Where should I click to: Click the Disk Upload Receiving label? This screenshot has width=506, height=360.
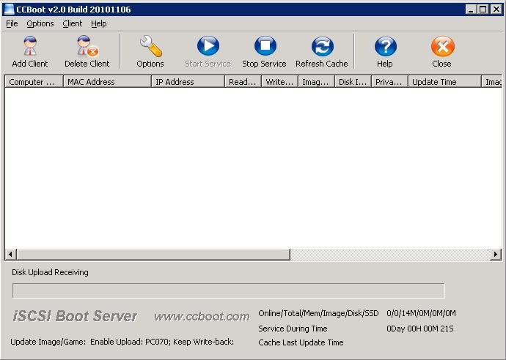coord(50,272)
